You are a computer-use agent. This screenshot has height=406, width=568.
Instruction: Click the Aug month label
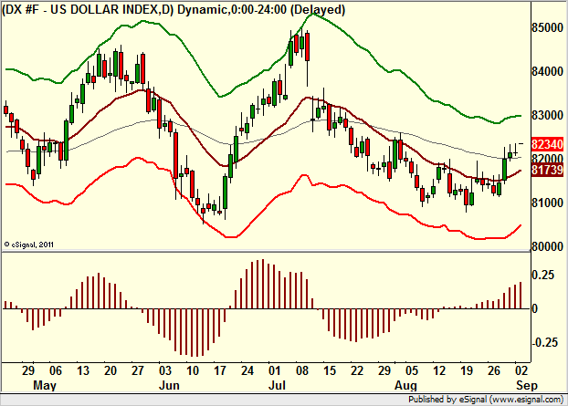click(405, 386)
